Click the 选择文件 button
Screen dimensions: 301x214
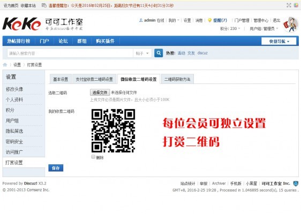click(x=100, y=93)
